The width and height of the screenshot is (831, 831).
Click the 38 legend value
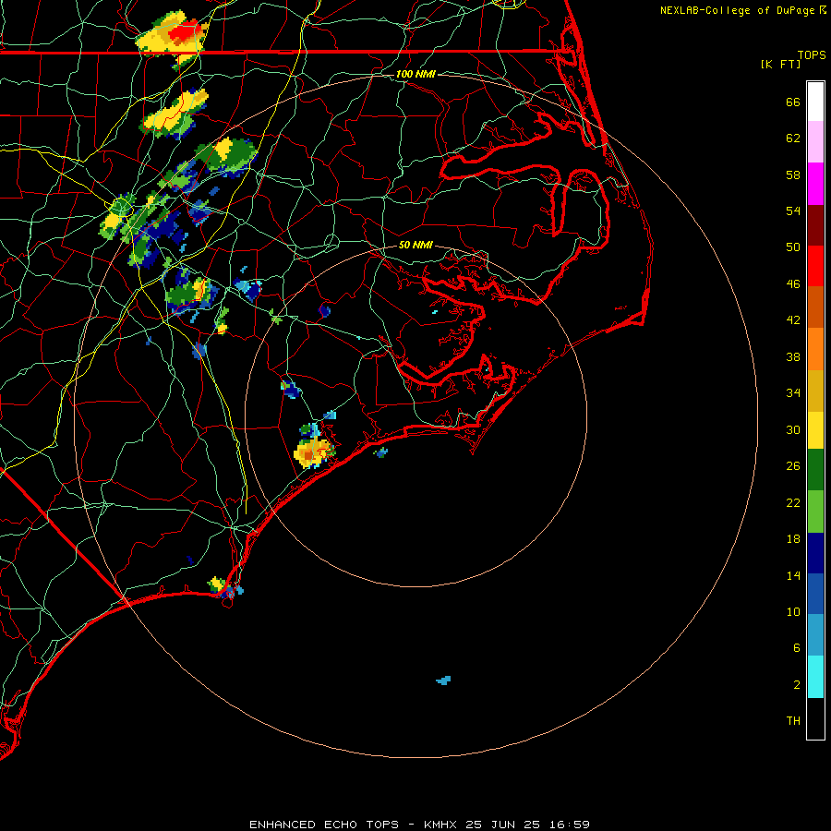click(x=793, y=356)
